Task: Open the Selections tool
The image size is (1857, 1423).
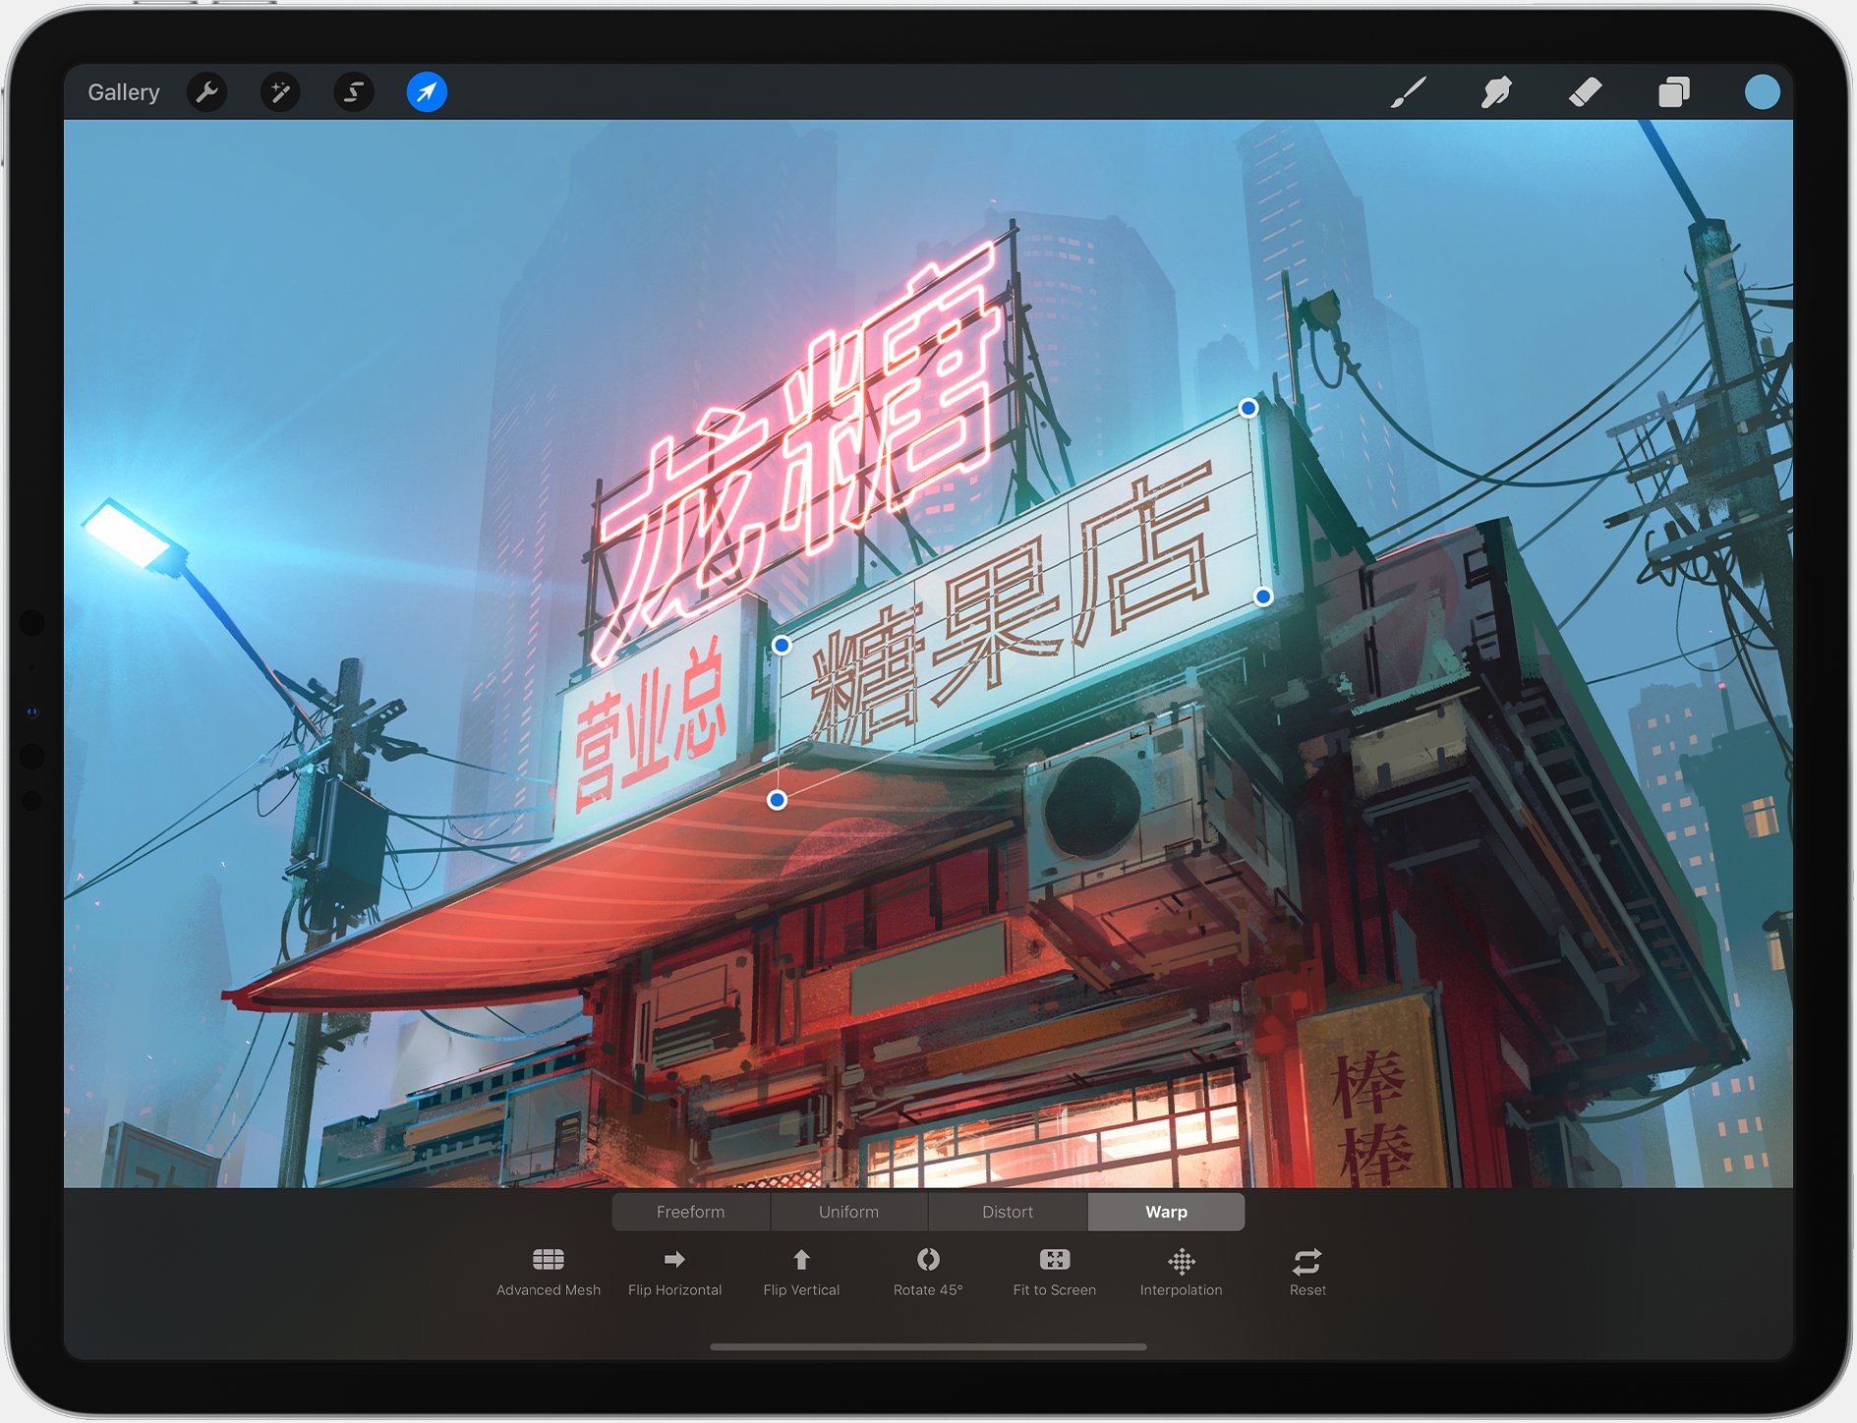Action: [354, 92]
